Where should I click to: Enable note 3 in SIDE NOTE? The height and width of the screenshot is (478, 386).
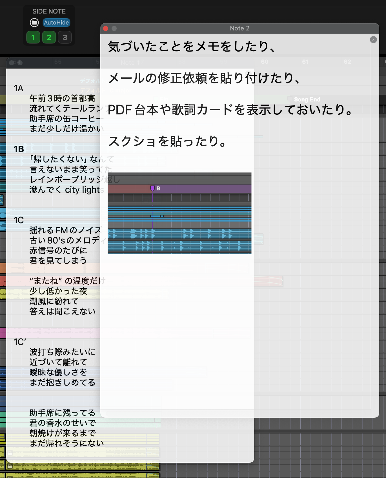pyautogui.click(x=65, y=37)
